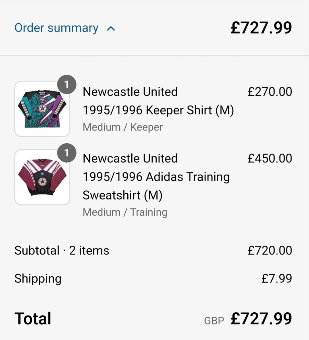The height and width of the screenshot is (340, 309).
Task: Open the Training Sweatshirt product thumbnail
Action: 42,177
